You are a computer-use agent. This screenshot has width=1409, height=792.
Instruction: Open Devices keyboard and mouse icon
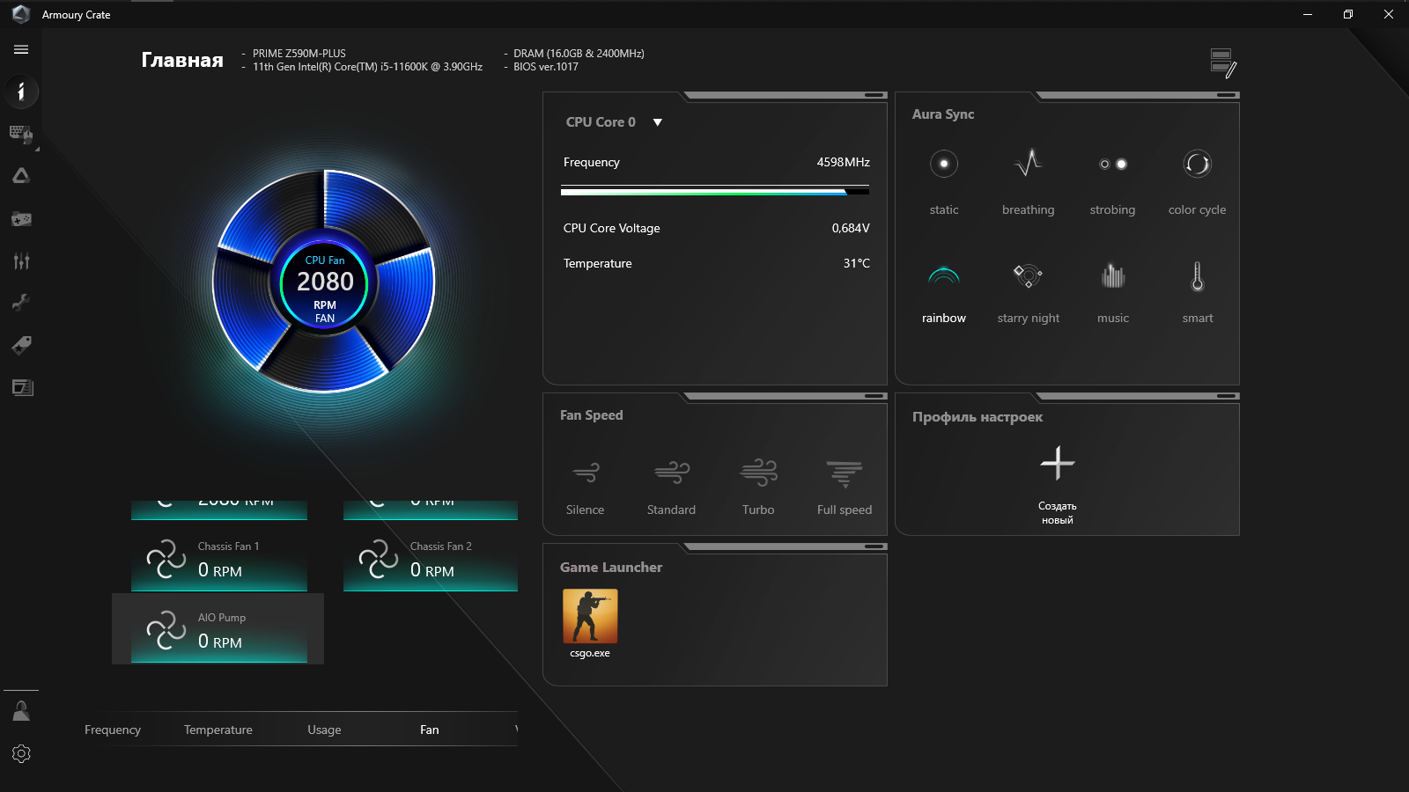point(21,134)
